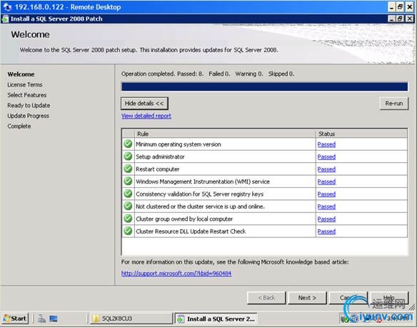The image size is (417, 328).
Task: Click 'Cluster group owned by local computer' text
Action: coord(184,219)
